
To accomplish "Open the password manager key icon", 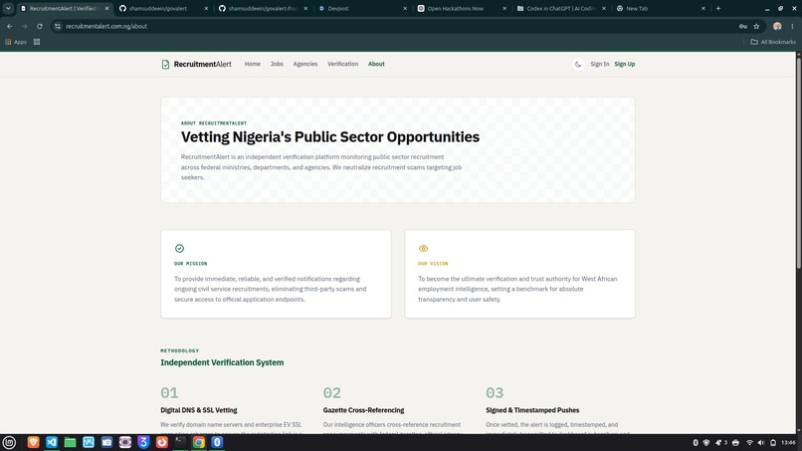I will coord(742,26).
